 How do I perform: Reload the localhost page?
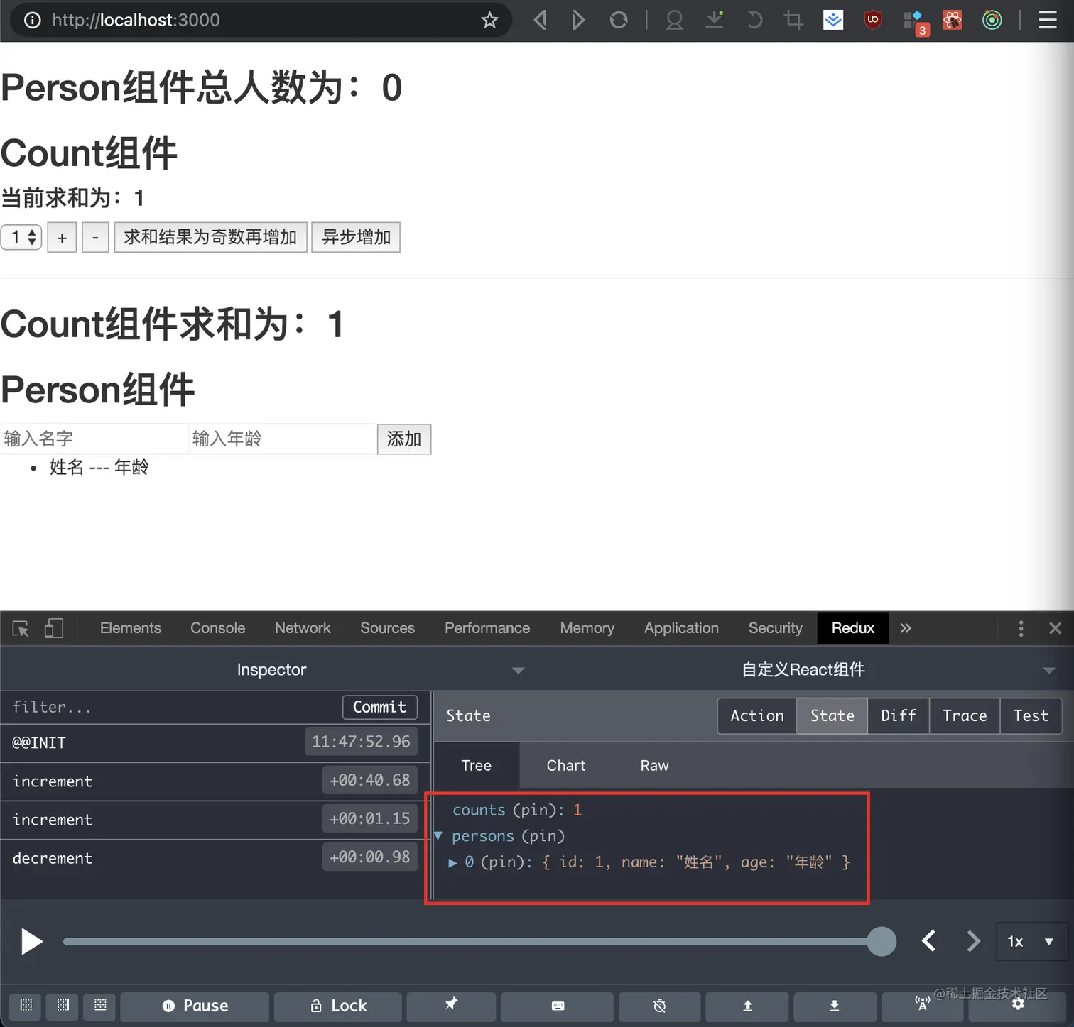pyautogui.click(x=619, y=20)
